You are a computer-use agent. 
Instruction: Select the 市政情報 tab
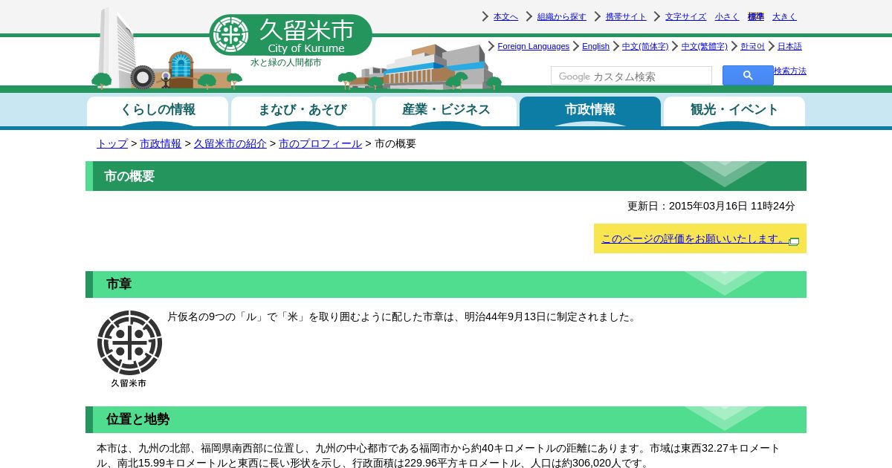[x=590, y=111]
